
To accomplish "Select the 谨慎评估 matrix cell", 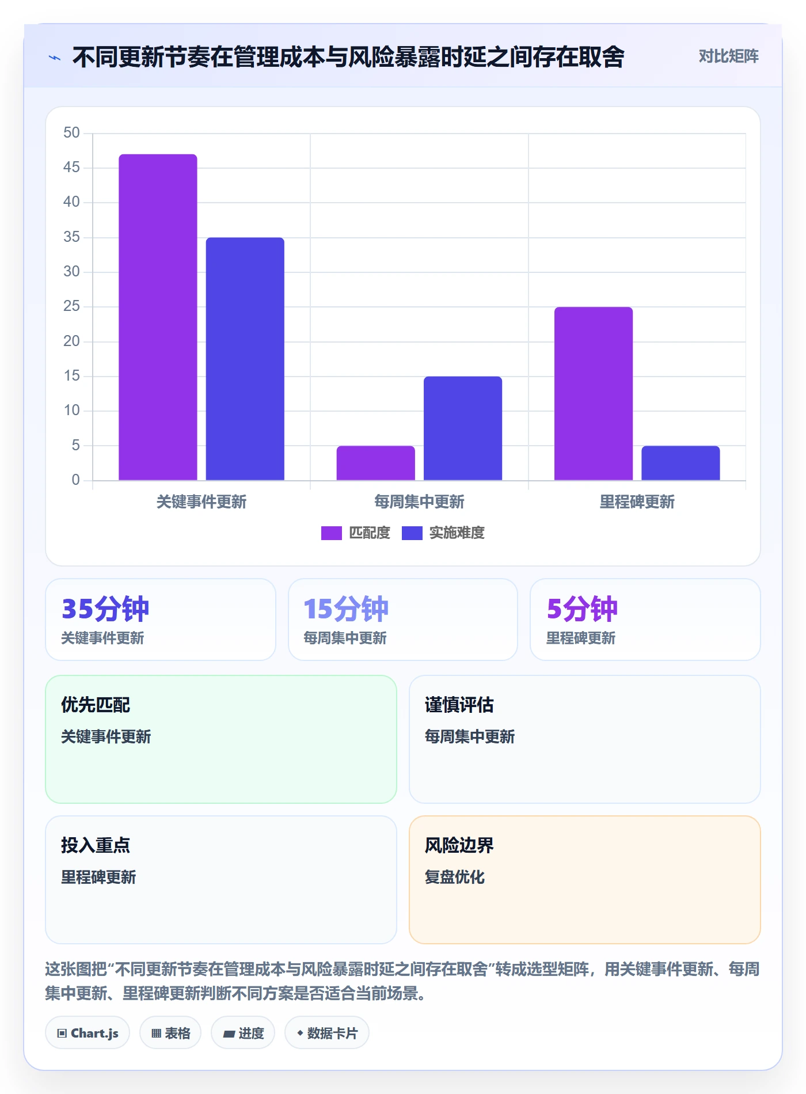I will point(585,739).
